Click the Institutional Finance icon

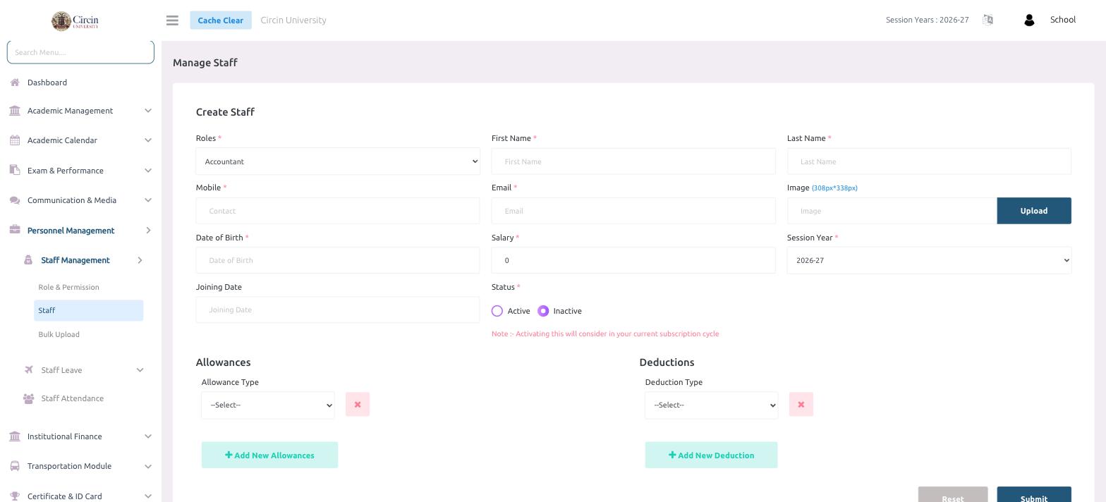point(15,436)
